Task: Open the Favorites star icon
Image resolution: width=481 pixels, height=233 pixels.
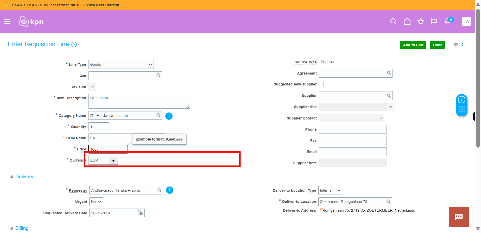Action: [x=421, y=22]
